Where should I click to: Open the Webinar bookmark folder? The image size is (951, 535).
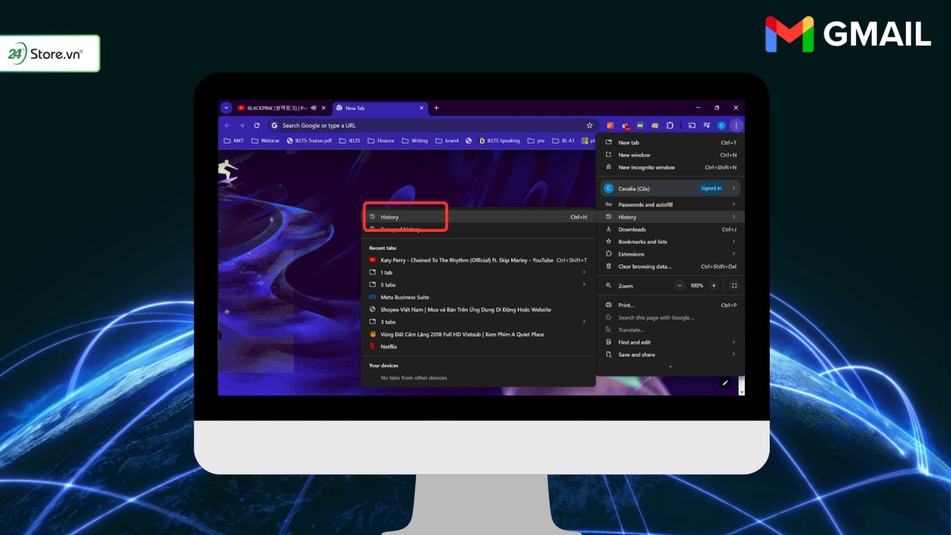[265, 141]
